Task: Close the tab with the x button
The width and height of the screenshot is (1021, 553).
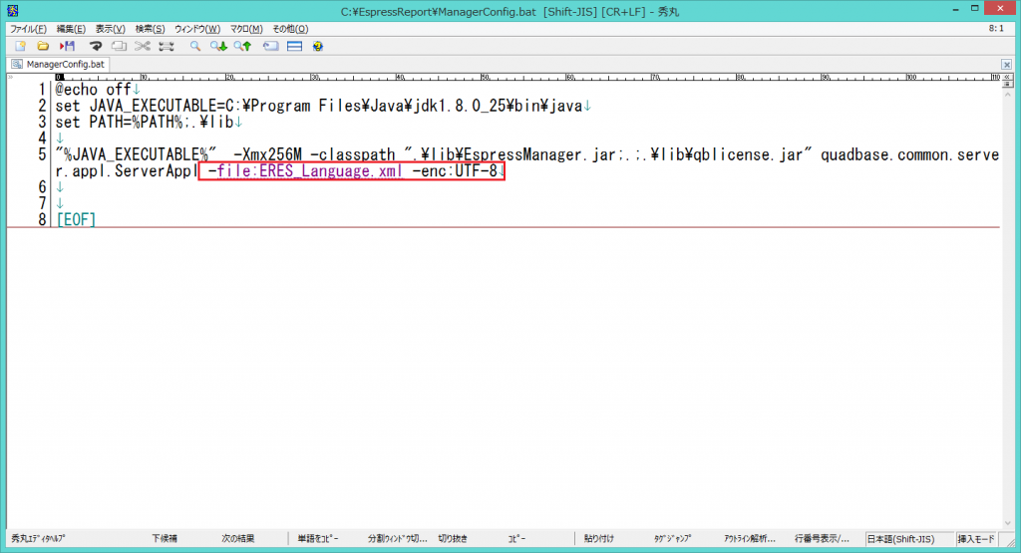Action: click(x=1006, y=65)
